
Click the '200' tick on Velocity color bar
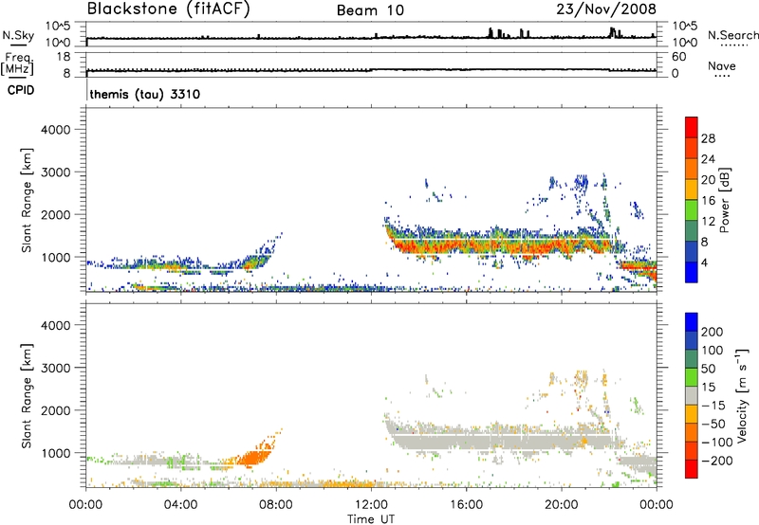(713, 332)
